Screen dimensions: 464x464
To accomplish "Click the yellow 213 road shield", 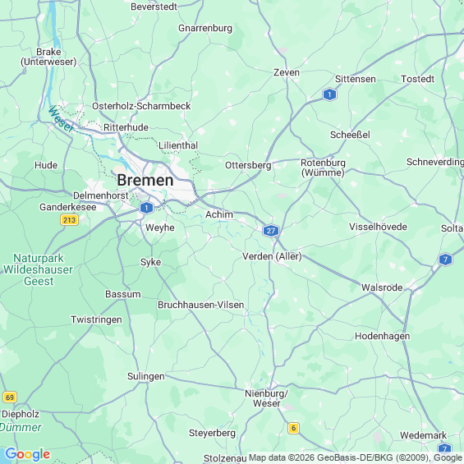I will click(x=69, y=220).
